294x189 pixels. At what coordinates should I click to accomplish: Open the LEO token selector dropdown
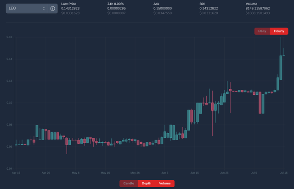27,9
